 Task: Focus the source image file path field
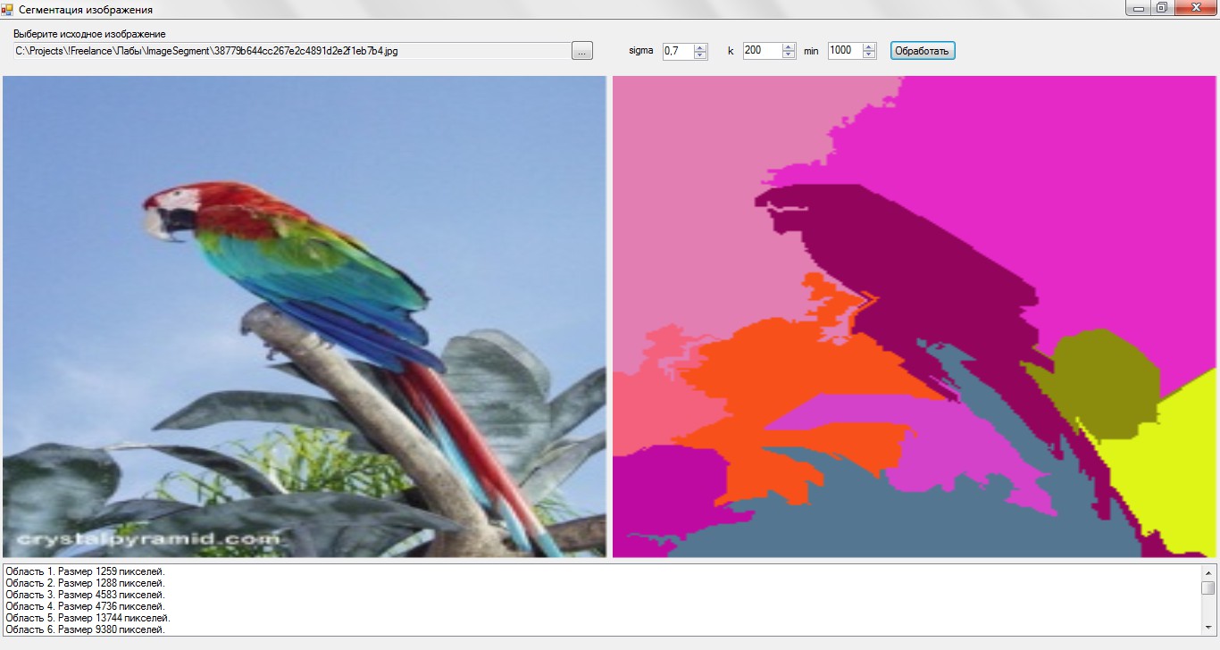290,51
